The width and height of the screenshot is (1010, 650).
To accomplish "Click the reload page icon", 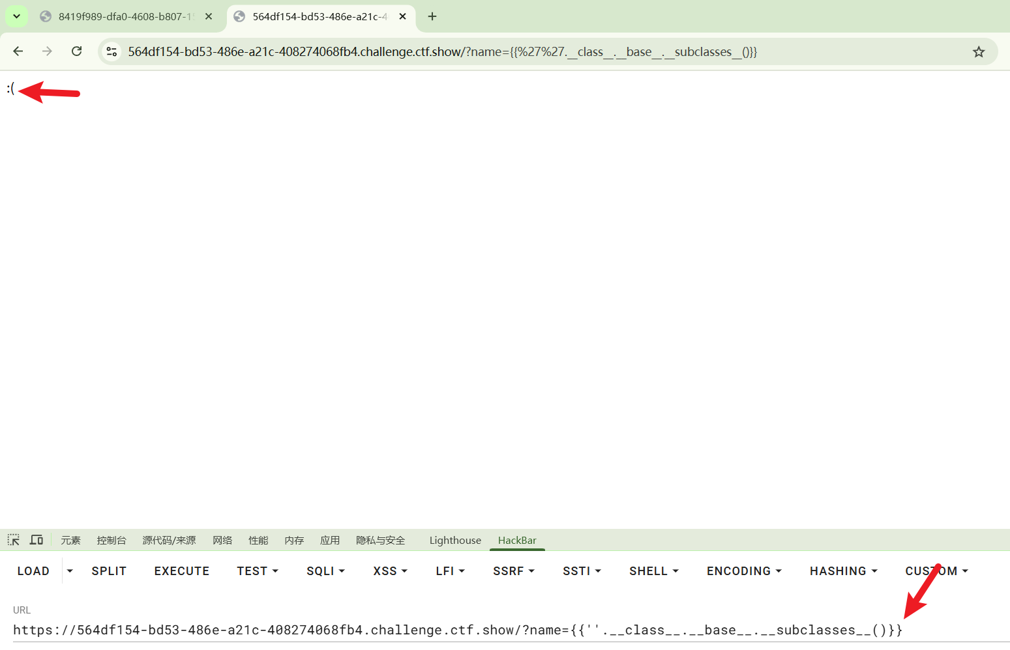I will coord(77,51).
